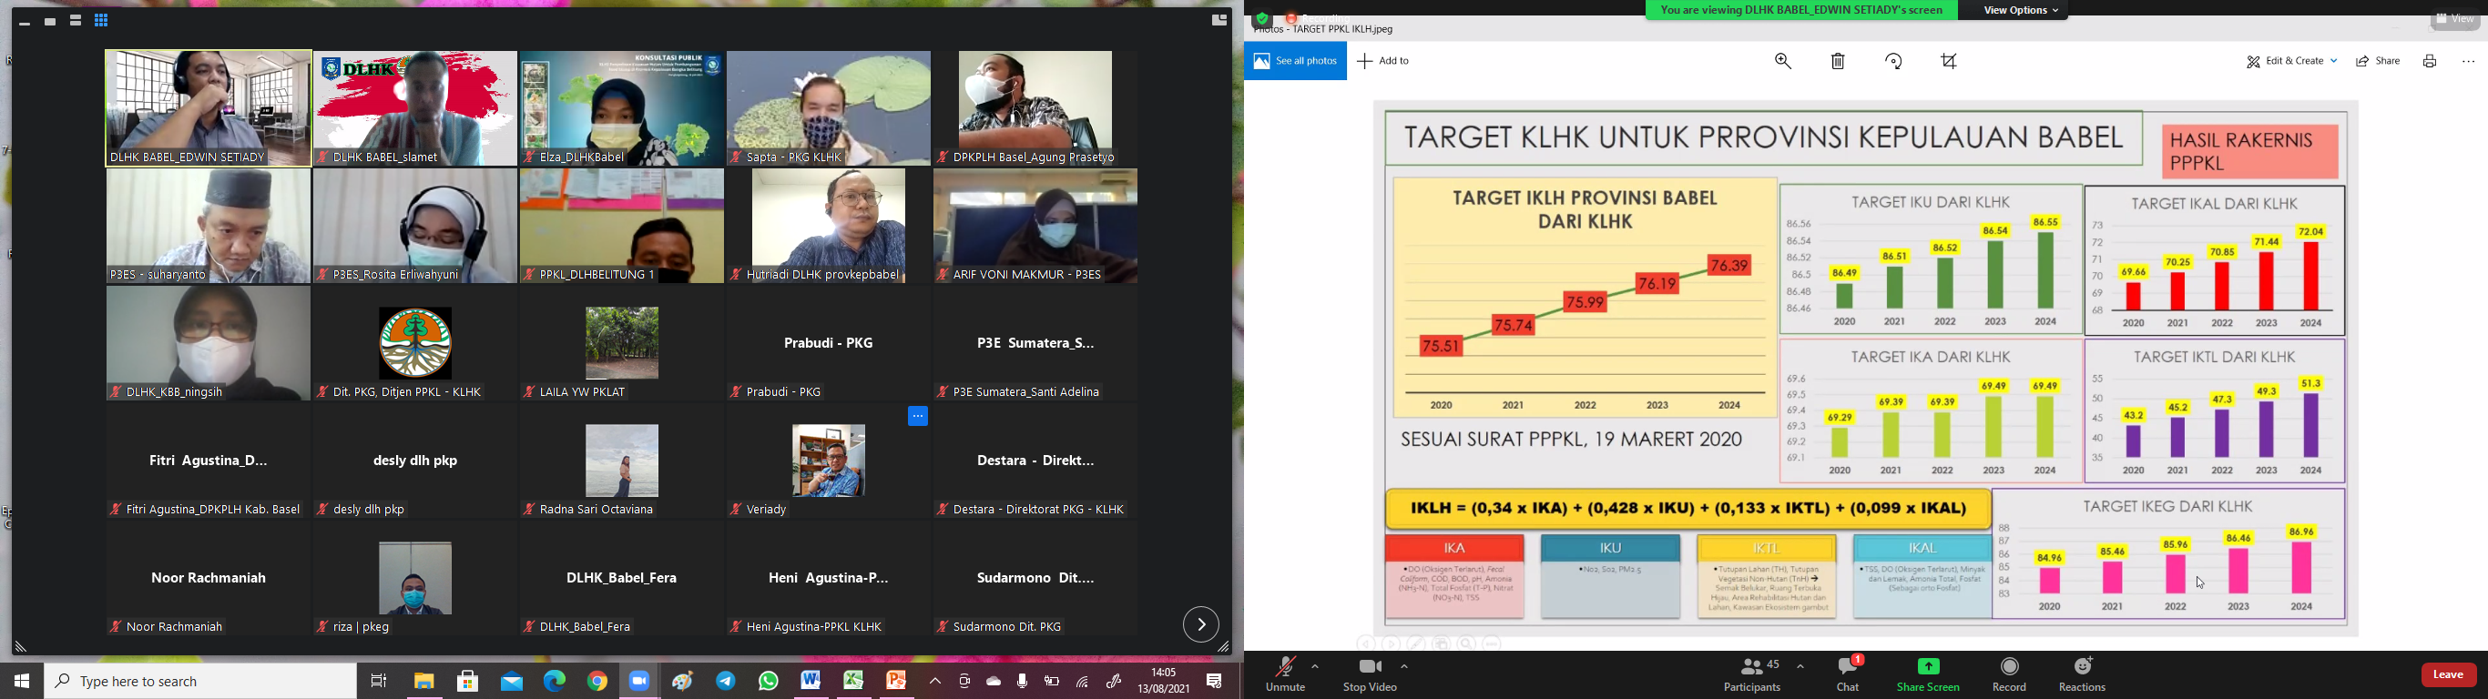This screenshot has width=2488, height=699.
Task: Click the print icon in Photos toolbar
Action: (x=2429, y=62)
